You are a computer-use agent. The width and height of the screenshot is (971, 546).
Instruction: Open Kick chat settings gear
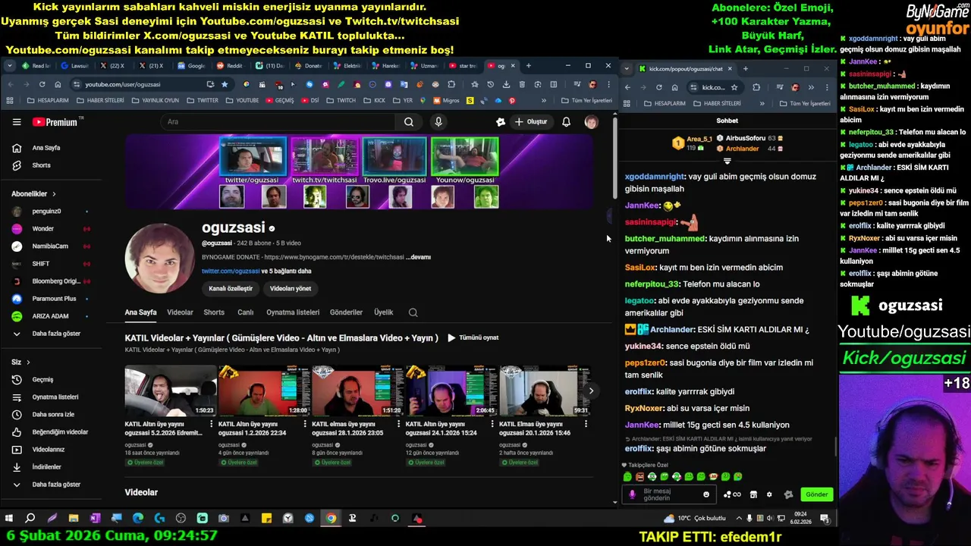[769, 494]
